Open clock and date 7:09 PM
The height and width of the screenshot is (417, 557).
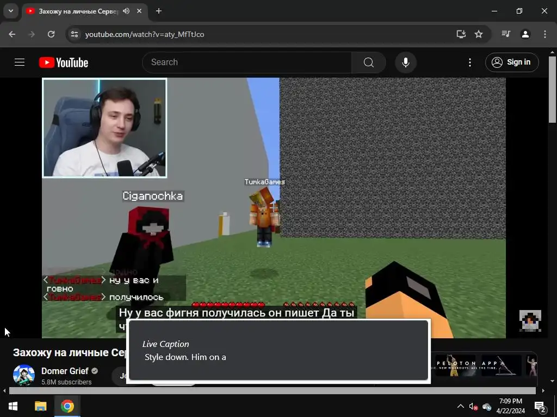[x=510, y=406]
